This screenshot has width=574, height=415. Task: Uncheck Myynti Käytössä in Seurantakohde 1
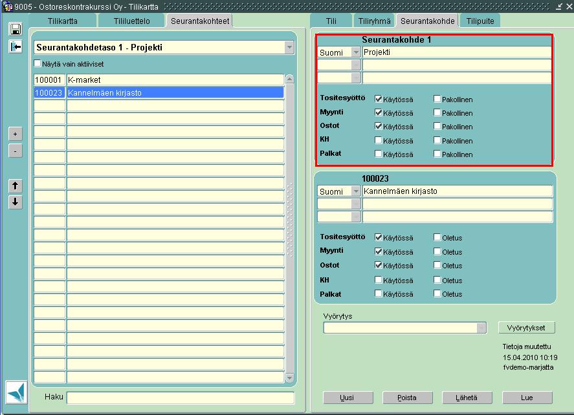pyautogui.click(x=379, y=112)
